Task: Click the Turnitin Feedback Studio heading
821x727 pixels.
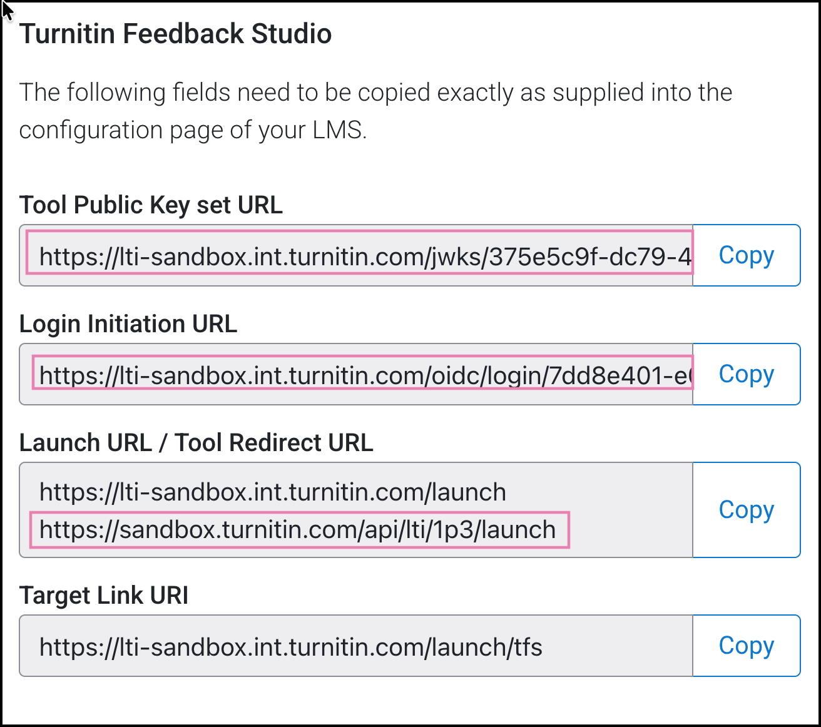Action: point(176,34)
